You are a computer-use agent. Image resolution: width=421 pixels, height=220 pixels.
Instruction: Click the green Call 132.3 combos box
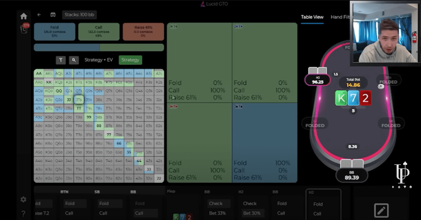click(99, 32)
